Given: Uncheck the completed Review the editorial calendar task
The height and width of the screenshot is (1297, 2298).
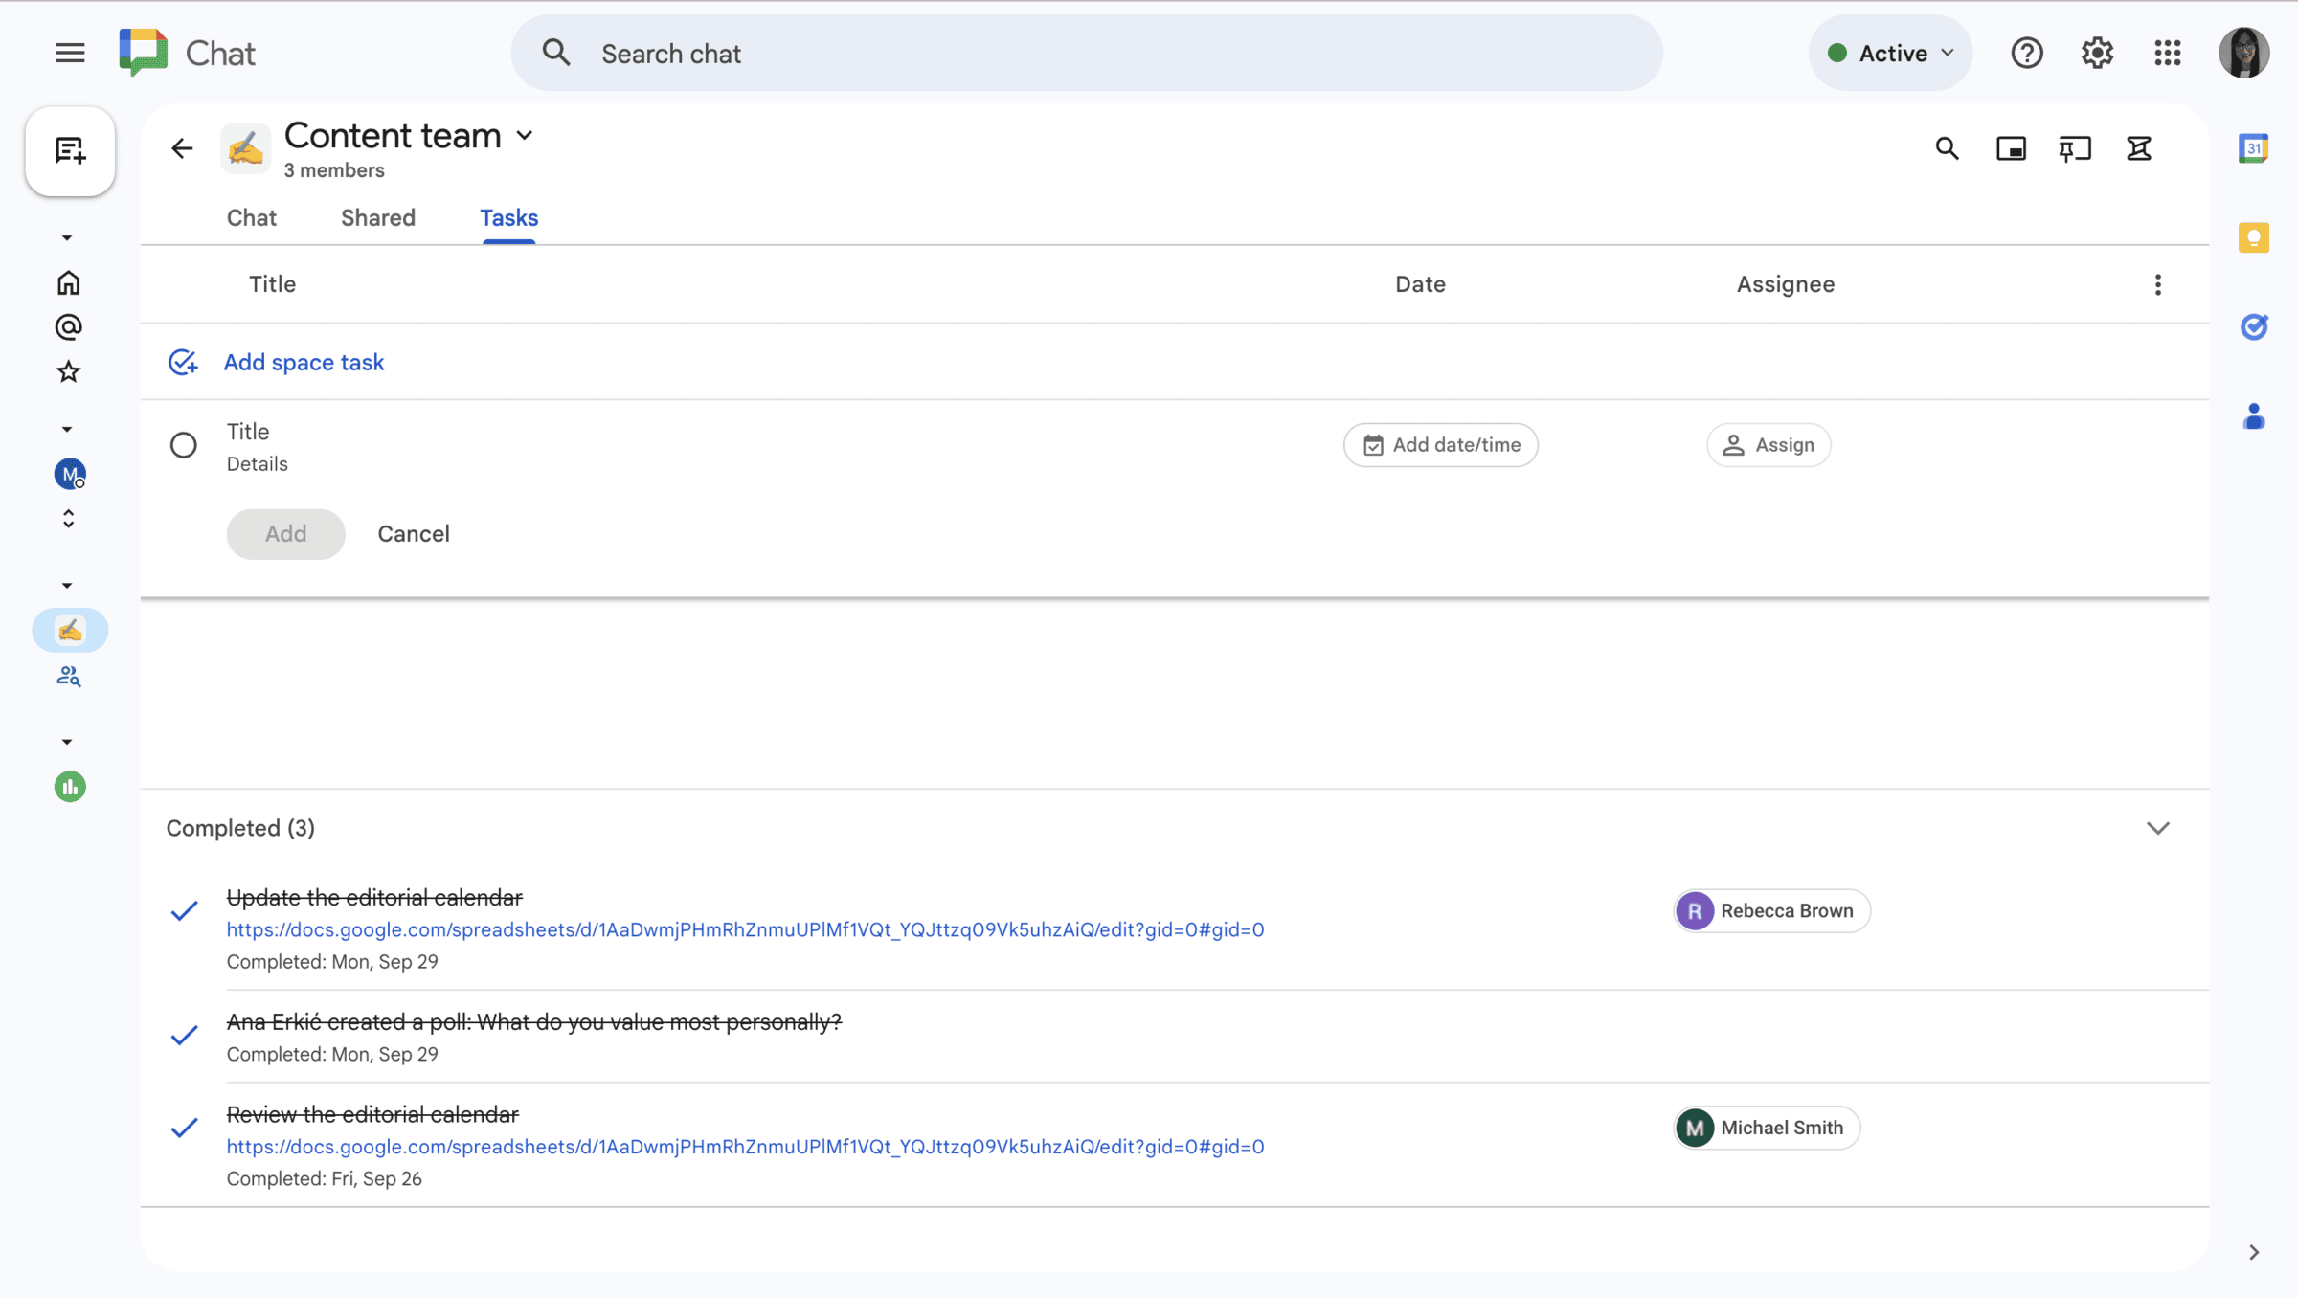Looking at the screenshot, I should [x=183, y=1128].
